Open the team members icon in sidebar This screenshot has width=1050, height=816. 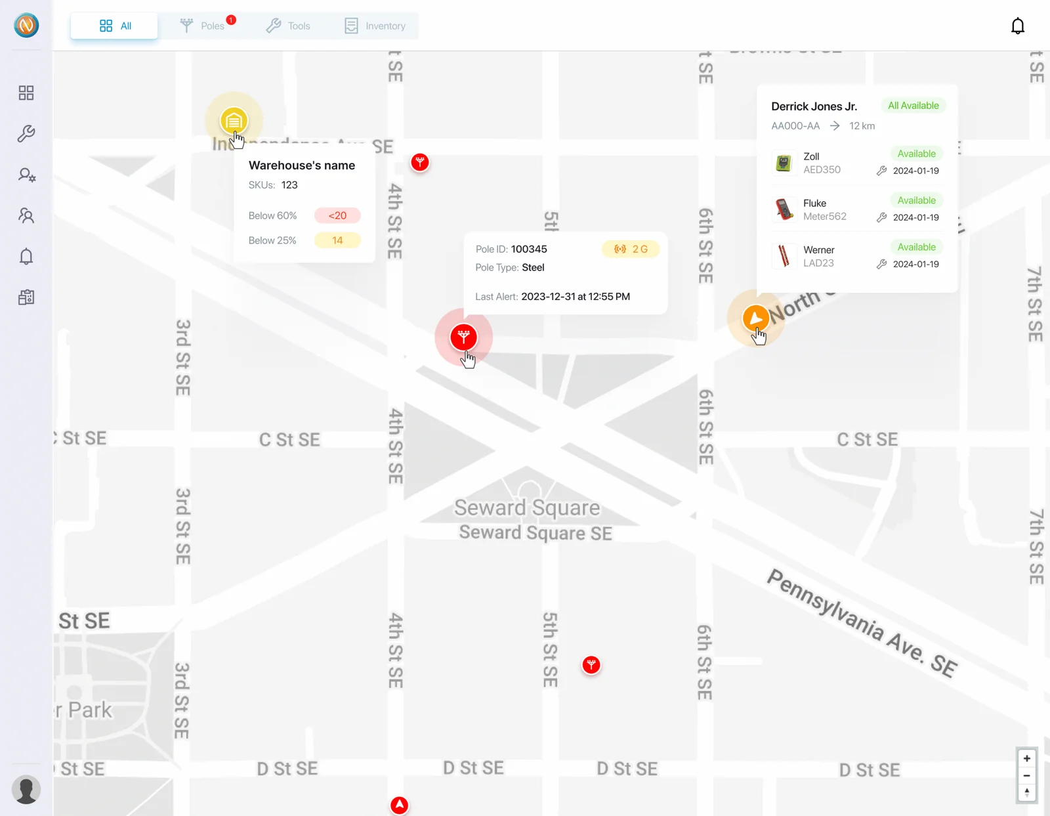[x=26, y=216]
